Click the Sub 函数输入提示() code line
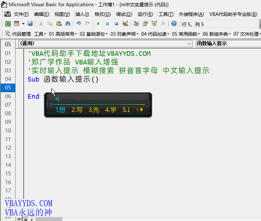The height and width of the screenshot is (221, 261). pos(63,79)
